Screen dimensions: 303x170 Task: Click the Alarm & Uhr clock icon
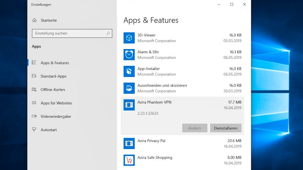[129, 55]
